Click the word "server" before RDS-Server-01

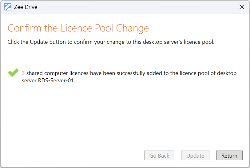click(x=30, y=81)
